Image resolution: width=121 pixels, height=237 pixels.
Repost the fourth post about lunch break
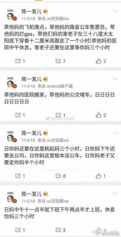pos(20,230)
